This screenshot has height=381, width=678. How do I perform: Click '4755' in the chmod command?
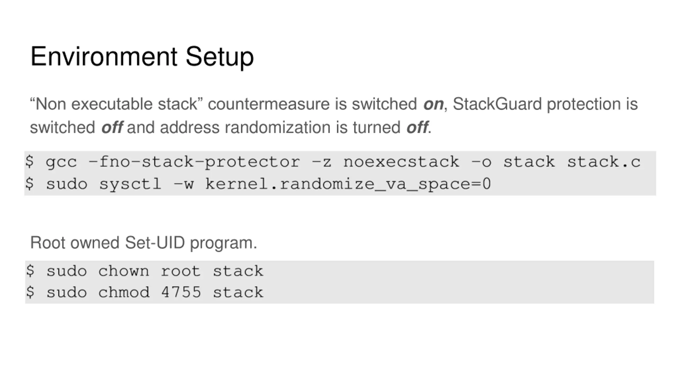coord(181,292)
